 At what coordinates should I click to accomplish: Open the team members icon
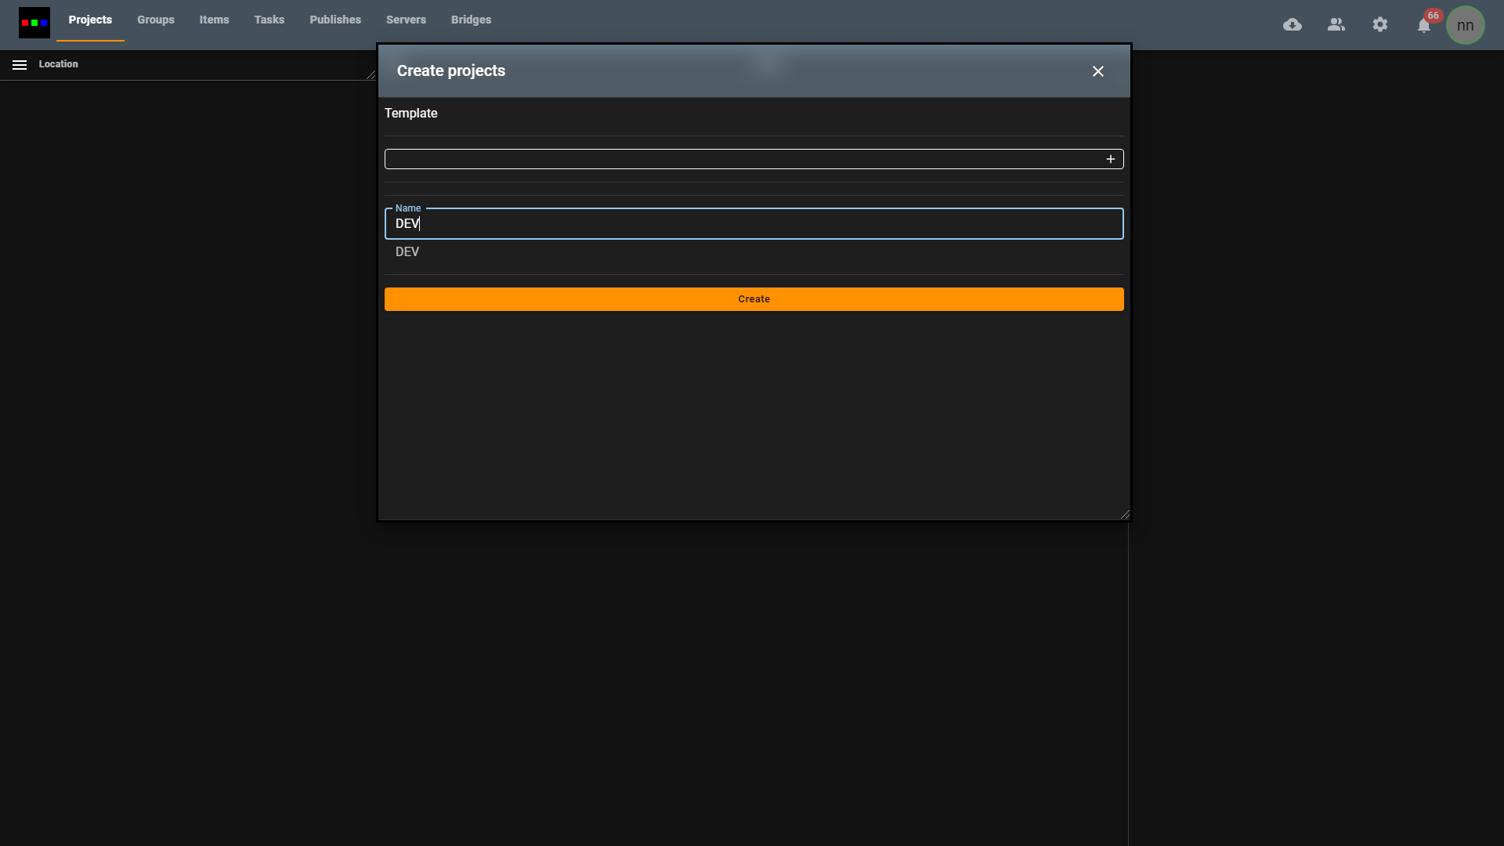click(x=1336, y=24)
